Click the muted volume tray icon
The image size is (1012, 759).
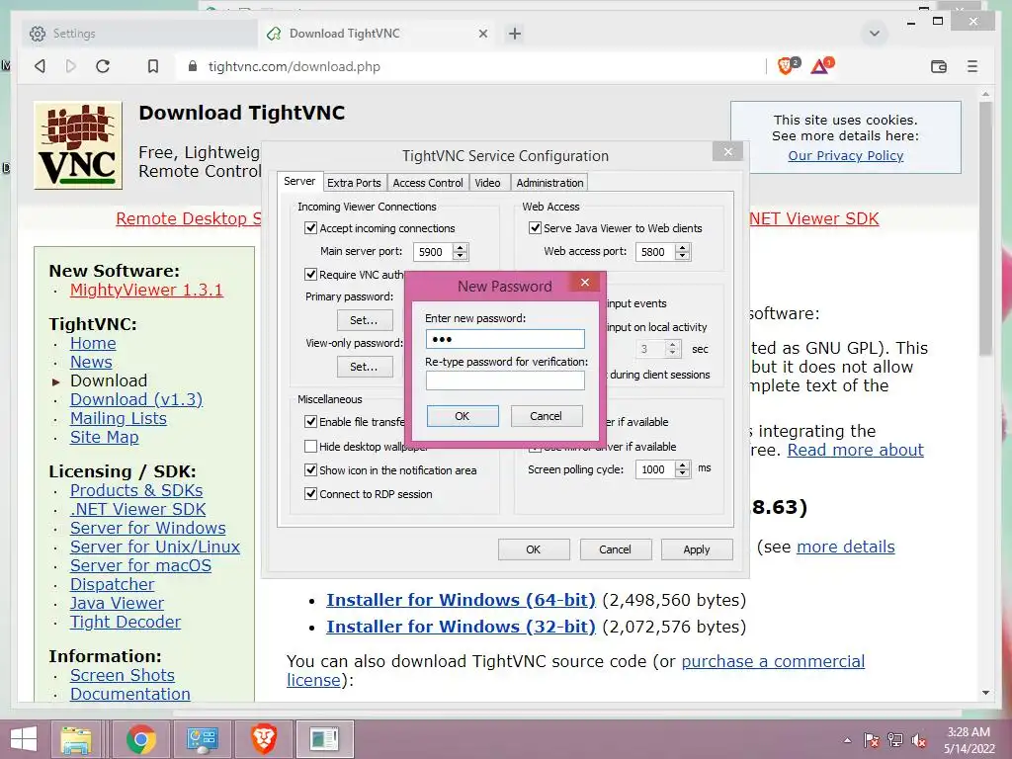coord(919,740)
